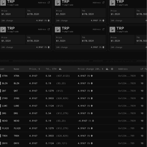Click the 0.1124 TVL value in LUMI row
Viewport: 147px width, 147px height.
click(x=50, y=106)
